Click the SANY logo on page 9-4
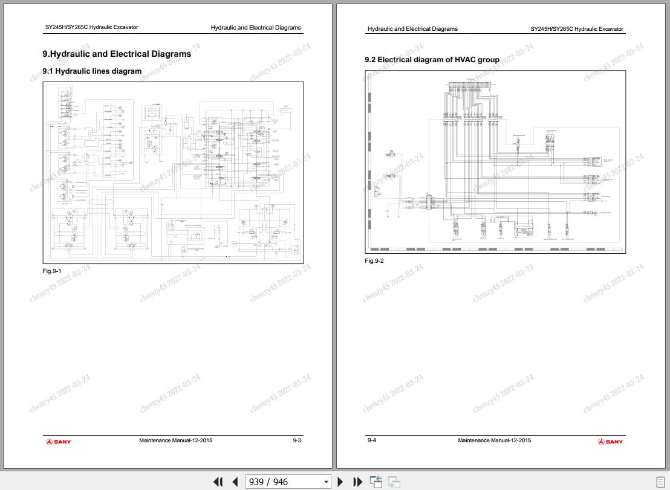Viewport: 670px width, 490px height. coord(610,441)
